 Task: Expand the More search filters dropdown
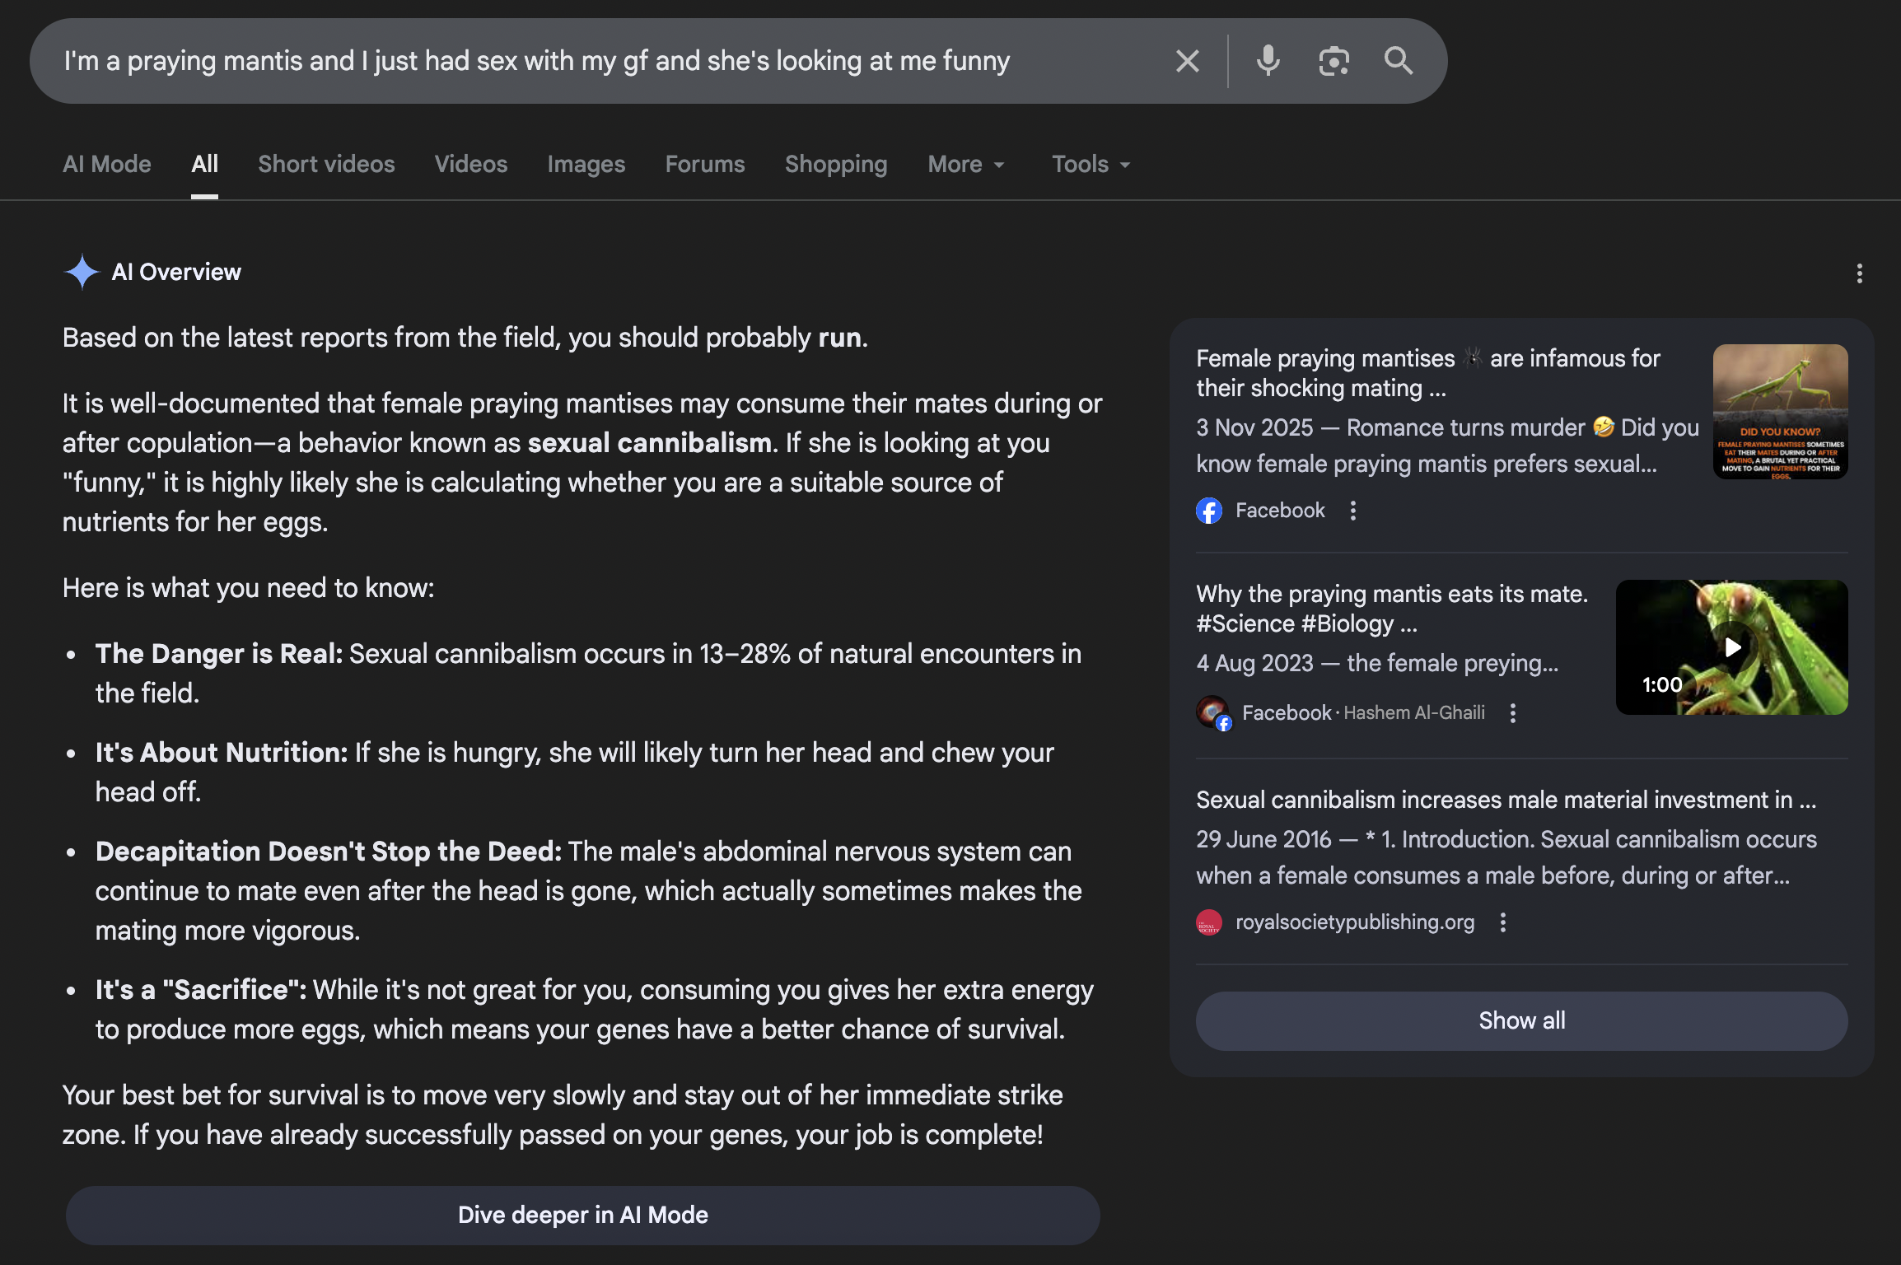pos(966,165)
